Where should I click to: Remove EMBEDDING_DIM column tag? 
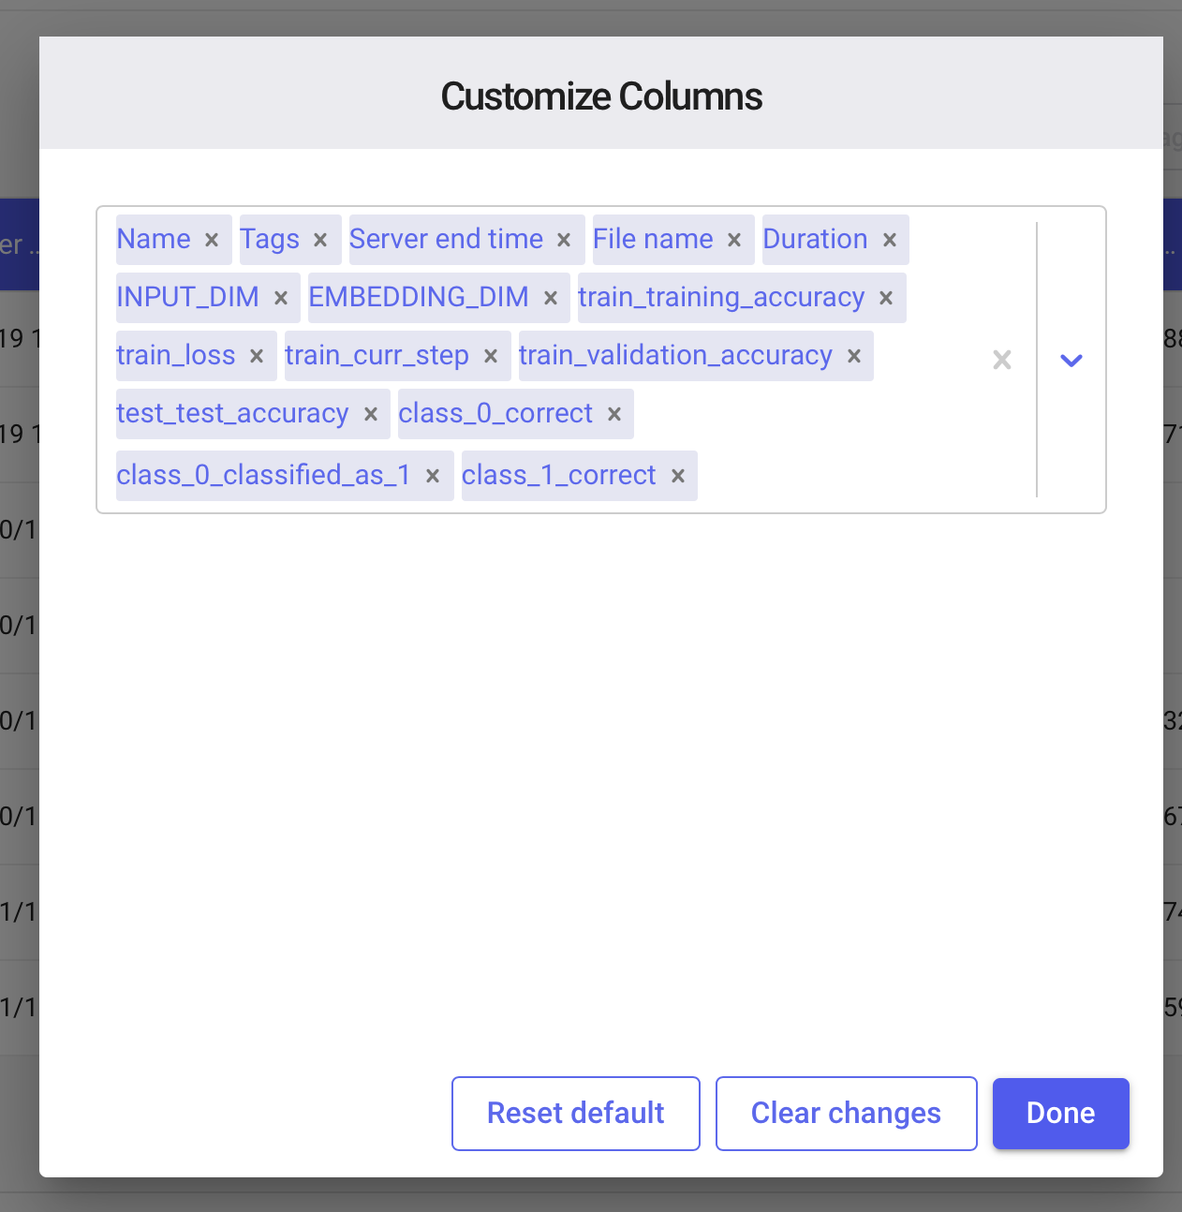(551, 298)
